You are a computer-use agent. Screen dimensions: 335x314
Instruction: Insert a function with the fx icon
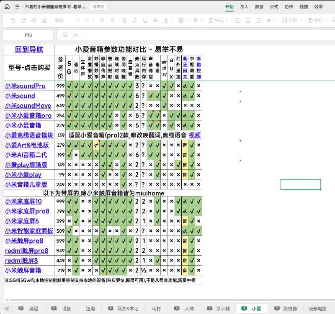(75, 35)
